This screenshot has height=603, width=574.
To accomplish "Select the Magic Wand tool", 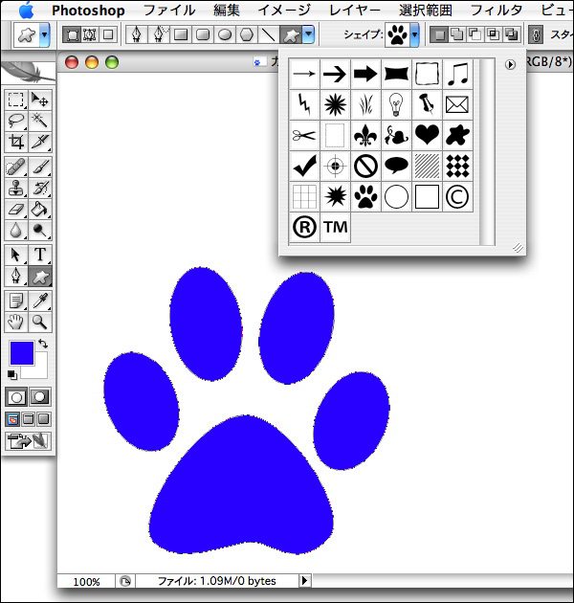I will click(x=41, y=121).
